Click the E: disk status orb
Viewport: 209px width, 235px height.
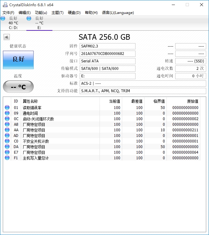(29, 19)
